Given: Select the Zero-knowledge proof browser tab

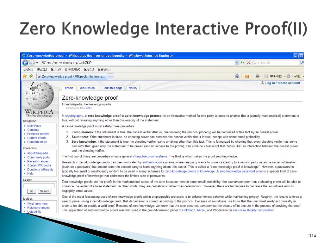Looking at the screenshot, I should (72, 77).
